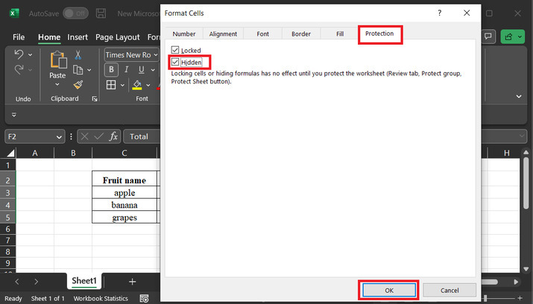Screen dimensions: 533x304
Task: Uncheck the Hidden checkbox
Action: (x=175, y=62)
